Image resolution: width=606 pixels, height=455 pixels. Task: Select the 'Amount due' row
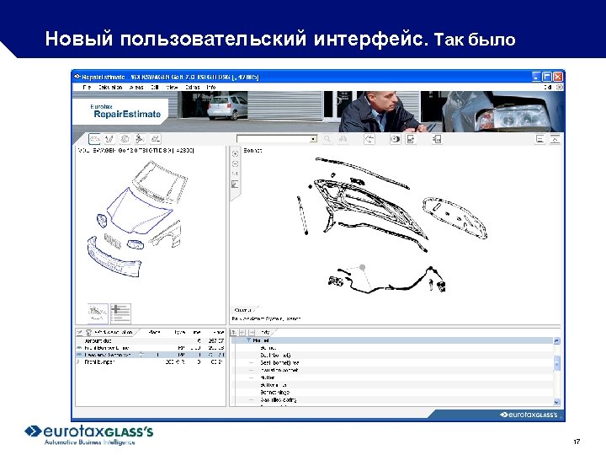pos(151,341)
